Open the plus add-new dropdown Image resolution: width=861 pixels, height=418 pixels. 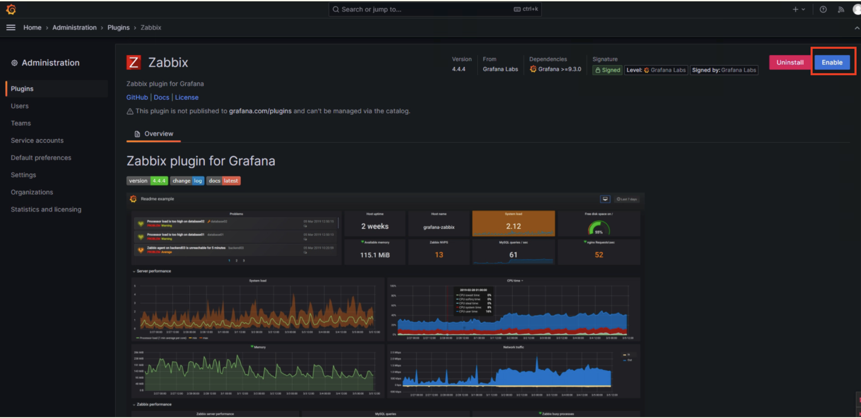click(x=799, y=9)
